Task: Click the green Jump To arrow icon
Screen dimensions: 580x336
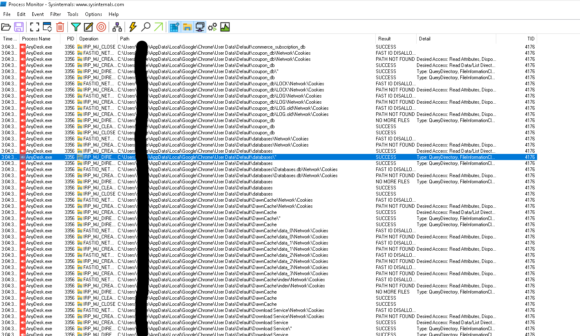Action: pyautogui.click(x=158, y=27)
